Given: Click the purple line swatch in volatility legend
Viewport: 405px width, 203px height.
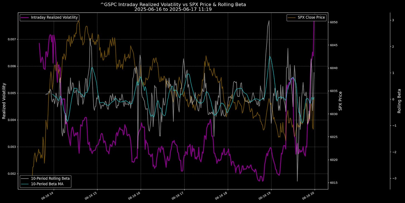Looking at the screenshot, I should [x=25, y=17].
